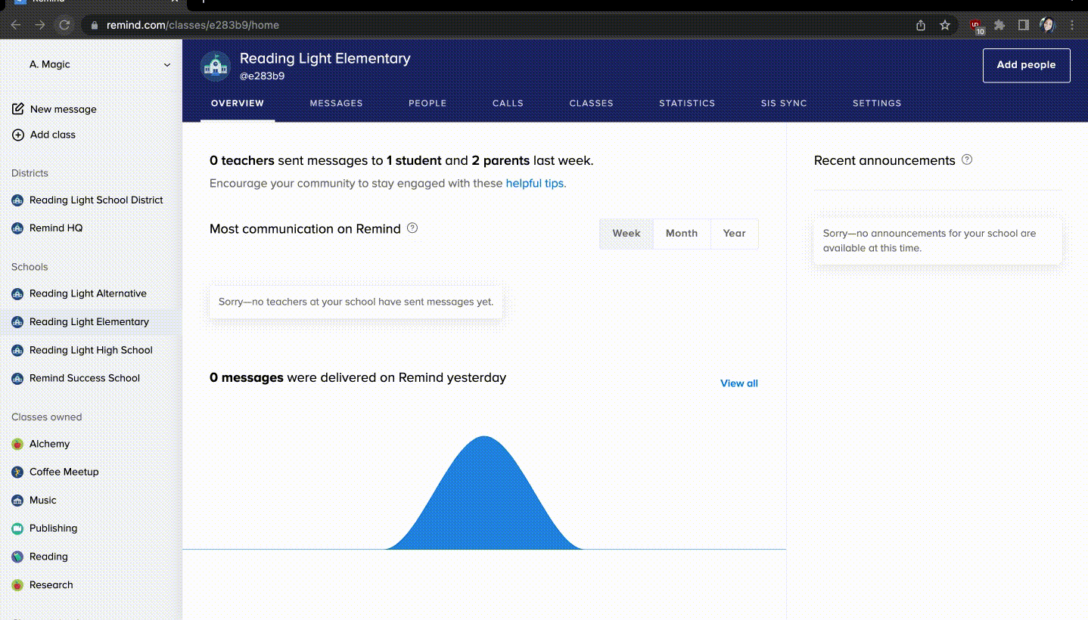
Task: Click the Music class avatar icon
Action: click(x=17, y=501)
